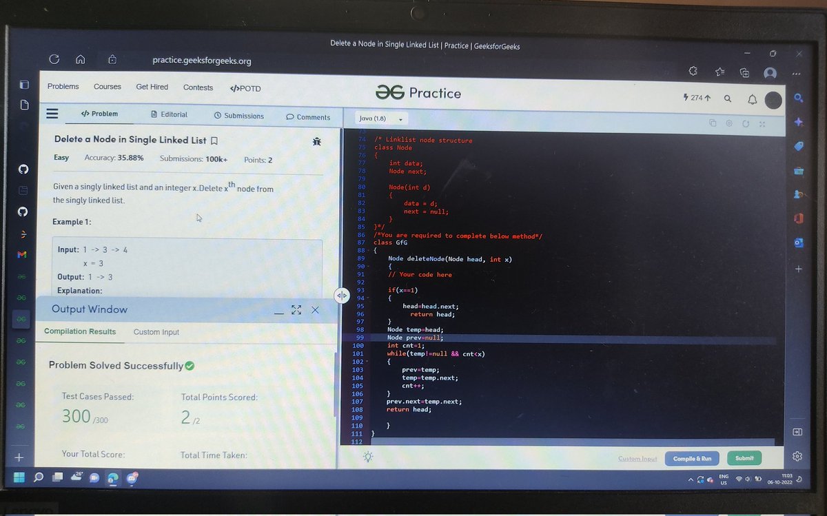The width and height of the screenshot is (827, 516).
Task: Open the Edge sidebar Discover sparkle icon
Action: pos(799,122)
